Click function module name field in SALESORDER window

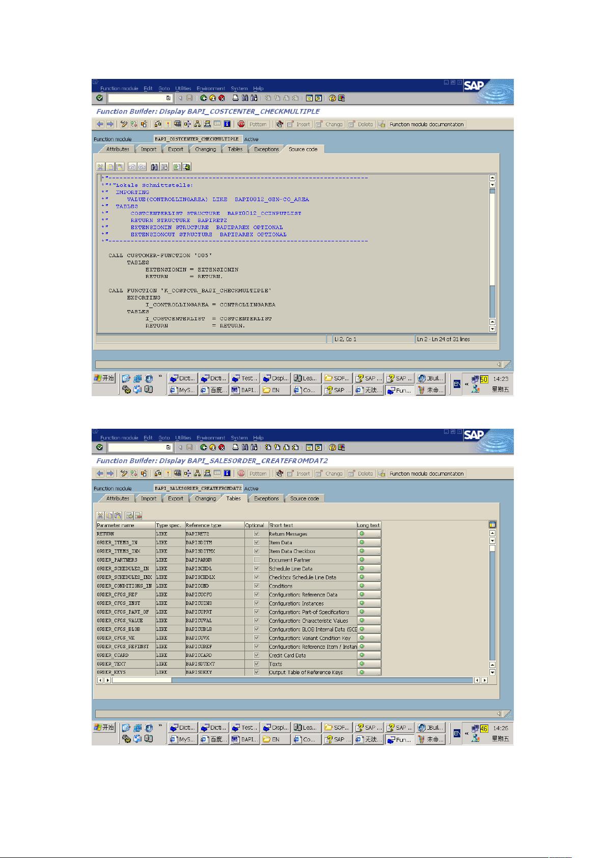tap(198, 488)
